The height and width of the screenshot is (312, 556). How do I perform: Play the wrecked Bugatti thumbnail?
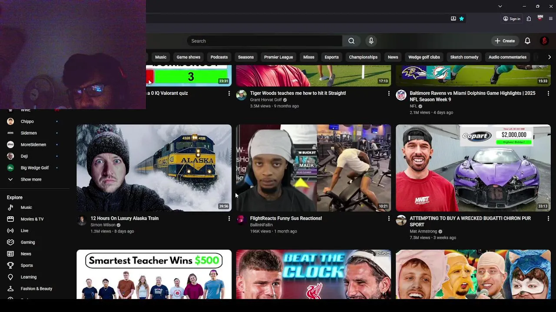(x=473, y=168)
